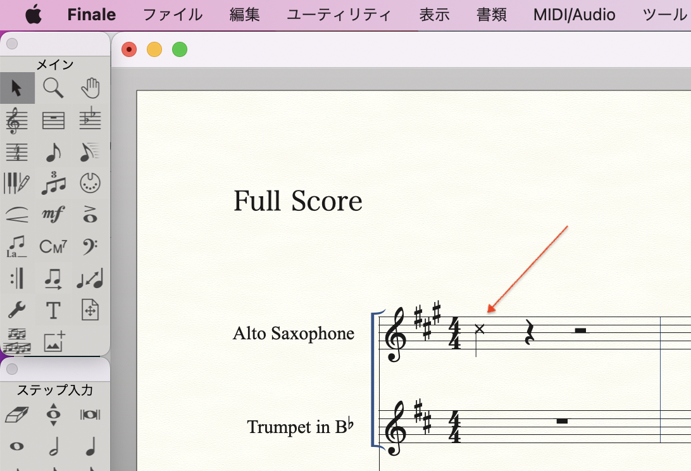
Task: Select the MIDI tool
Action: coord(90,184)
